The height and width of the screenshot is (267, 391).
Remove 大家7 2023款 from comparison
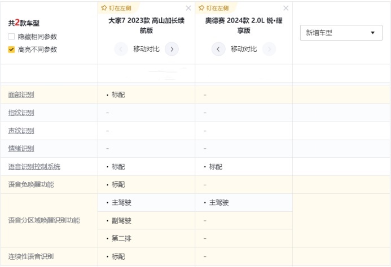[x=188, y=8]
